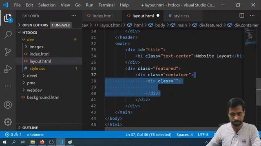Click body in the breadcrumb
Screen dimensions: 261x146
[x=160, y=25]
